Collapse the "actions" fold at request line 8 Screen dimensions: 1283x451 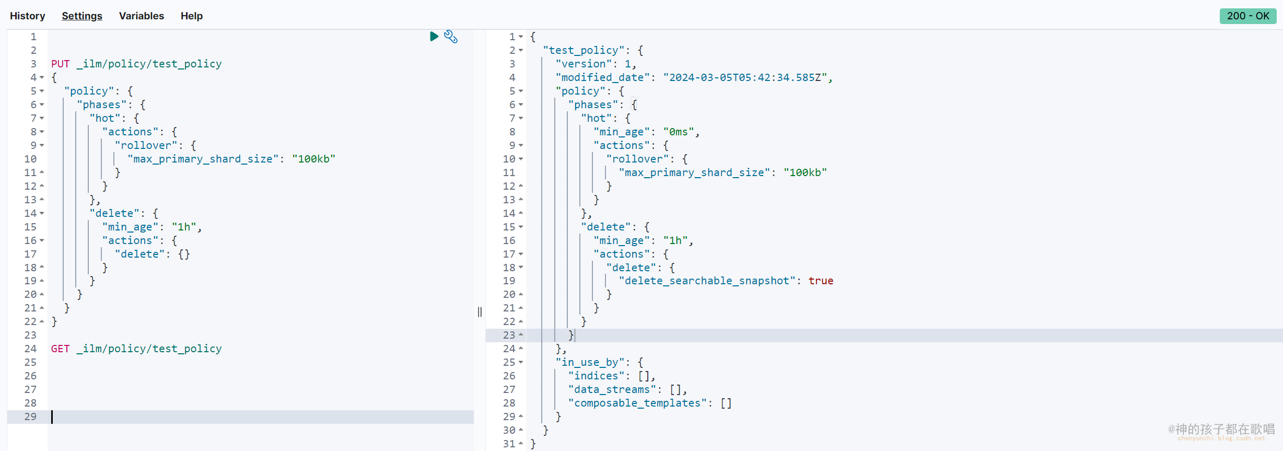tap(42, 132)
